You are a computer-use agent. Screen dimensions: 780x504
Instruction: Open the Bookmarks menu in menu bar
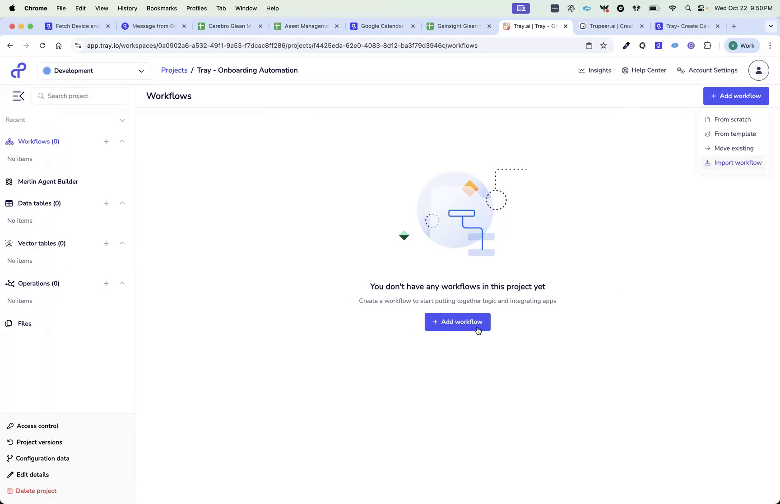point(162,8)
